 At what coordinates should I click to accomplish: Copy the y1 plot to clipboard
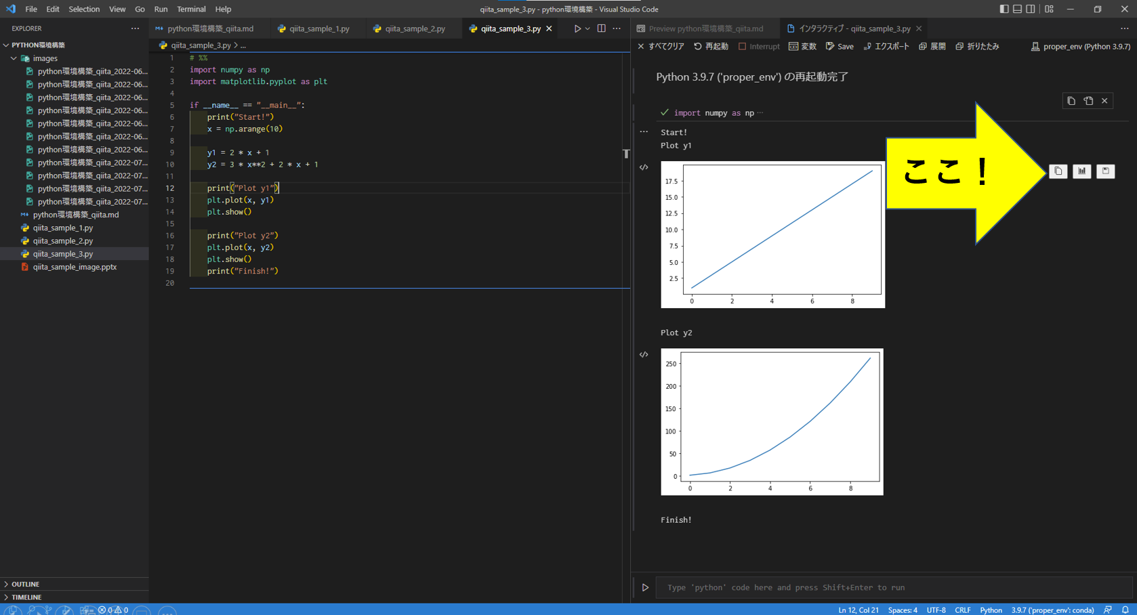pyautogui.click(x=1058, y=171)
